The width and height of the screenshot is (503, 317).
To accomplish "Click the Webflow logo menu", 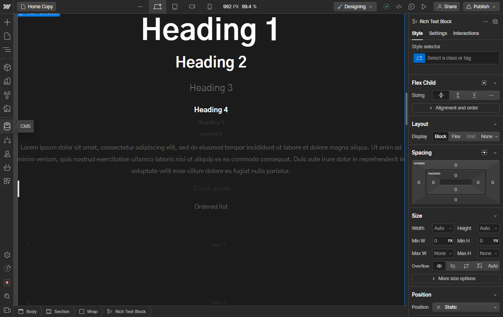I will 7,7.
